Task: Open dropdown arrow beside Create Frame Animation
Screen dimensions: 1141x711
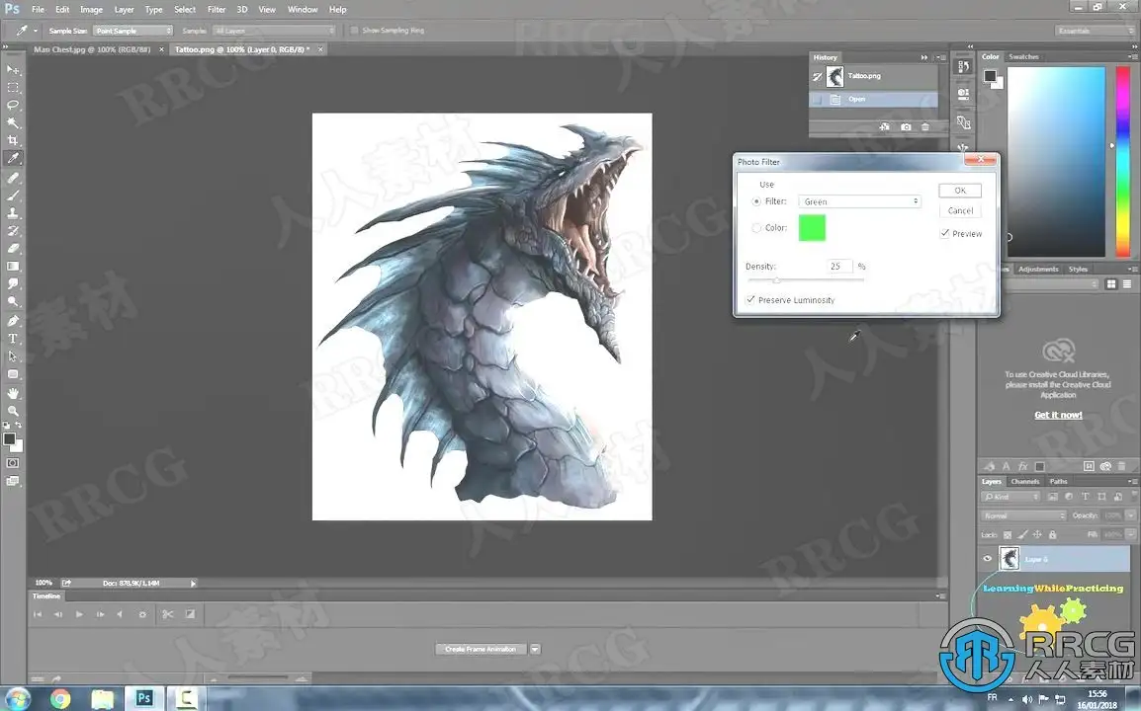Action: coord(535,649)
